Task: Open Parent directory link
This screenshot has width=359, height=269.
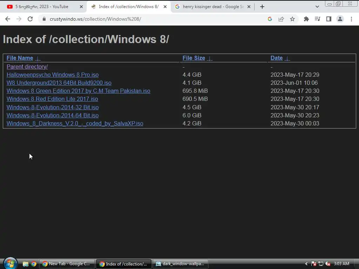Action: [27, 67]
